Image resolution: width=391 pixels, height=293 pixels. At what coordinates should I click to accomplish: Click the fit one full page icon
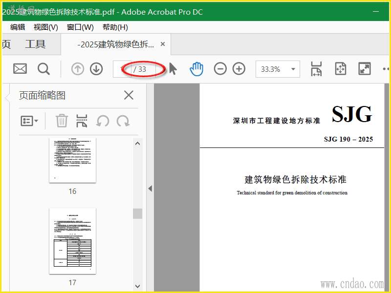pos(341,69)
